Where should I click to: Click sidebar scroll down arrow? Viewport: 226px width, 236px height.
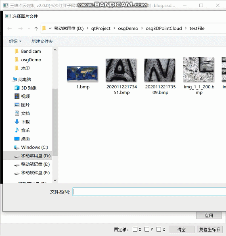(55, 180)
